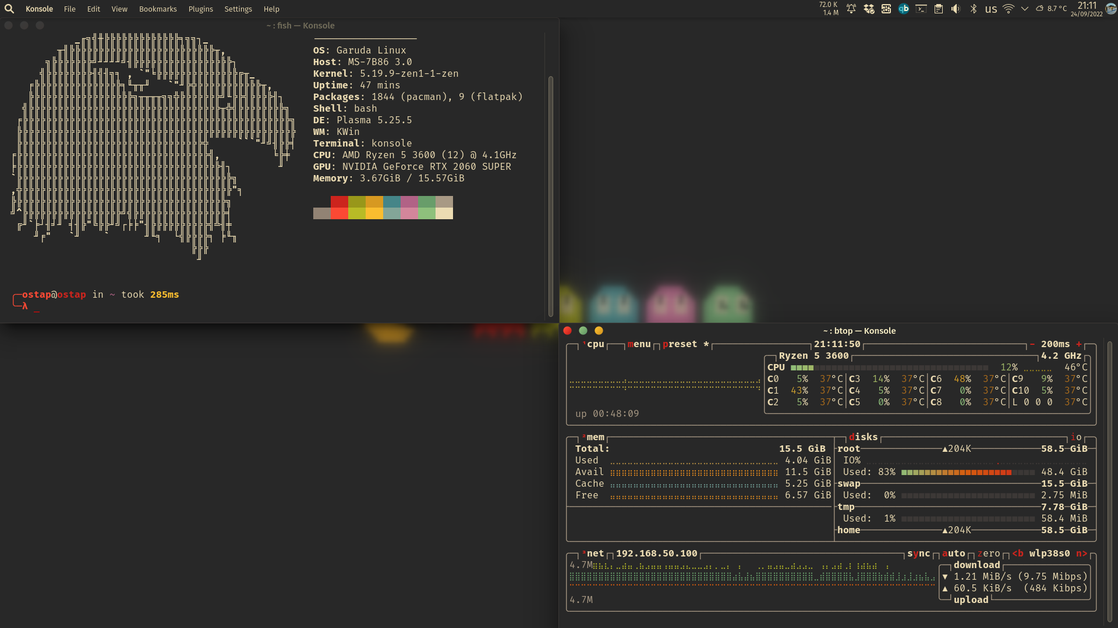Image resolution: width=1118 pixels, height=628 pixels.
Task: Click the red swatch in the fastfetch palette
Action: click(x=339, y=208)
